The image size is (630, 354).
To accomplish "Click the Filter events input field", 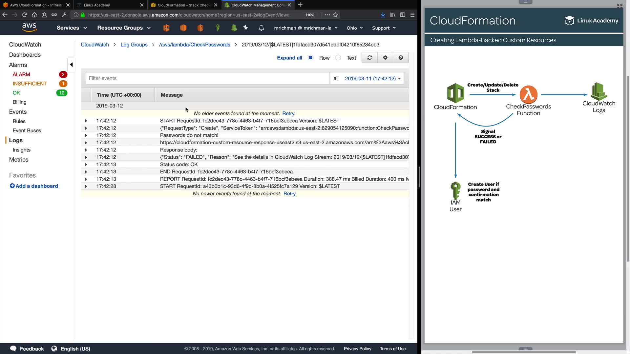I will [207, 78].
